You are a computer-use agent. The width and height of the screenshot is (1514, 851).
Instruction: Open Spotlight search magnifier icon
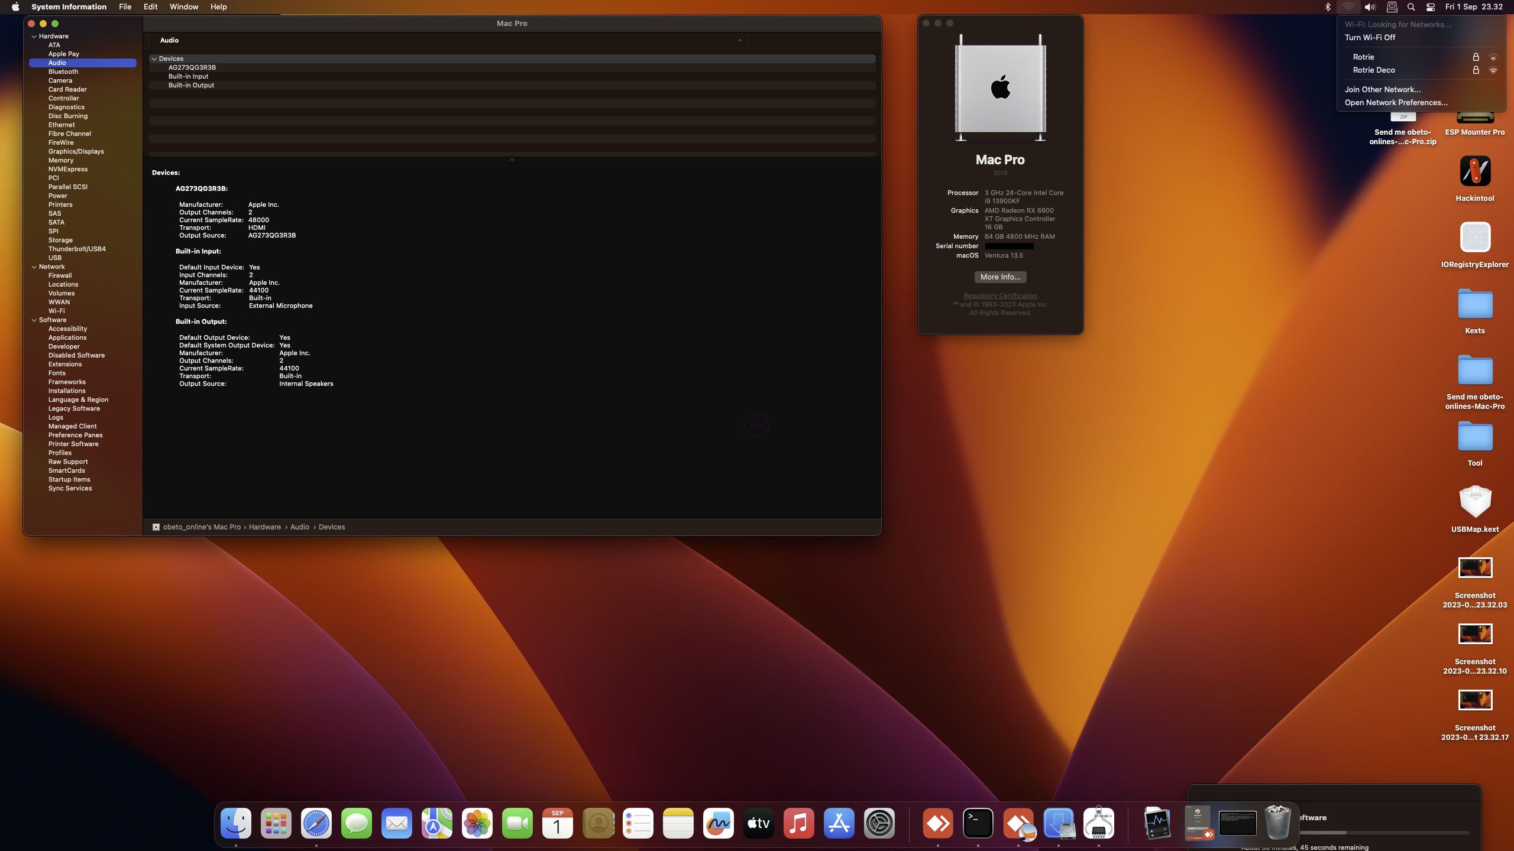tap(1411, 7)
